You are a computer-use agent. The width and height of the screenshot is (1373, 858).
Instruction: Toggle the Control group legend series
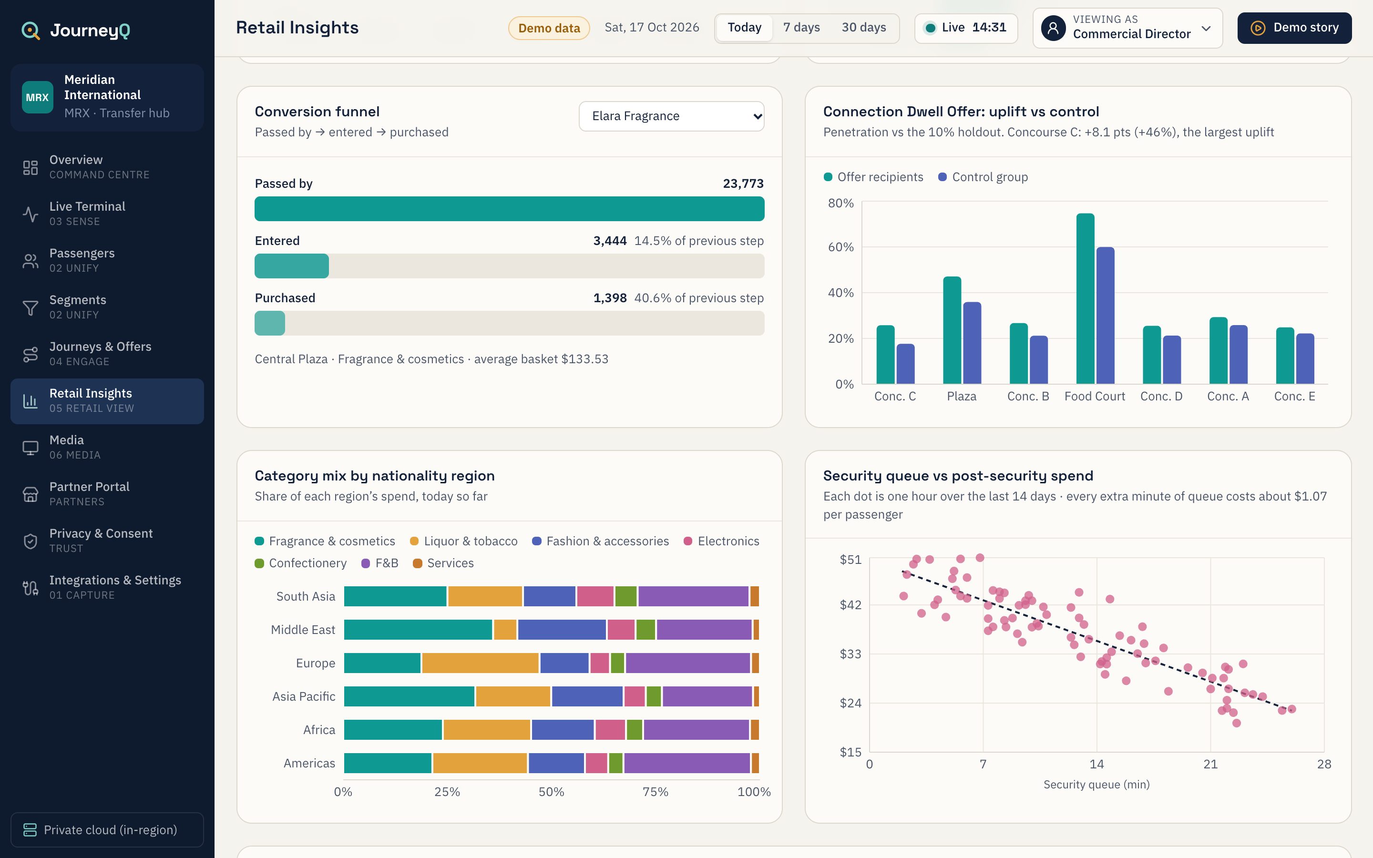click(x=983, y=177)
